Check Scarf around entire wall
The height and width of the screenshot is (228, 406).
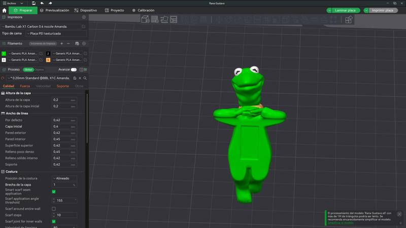(x=54, y=209)
